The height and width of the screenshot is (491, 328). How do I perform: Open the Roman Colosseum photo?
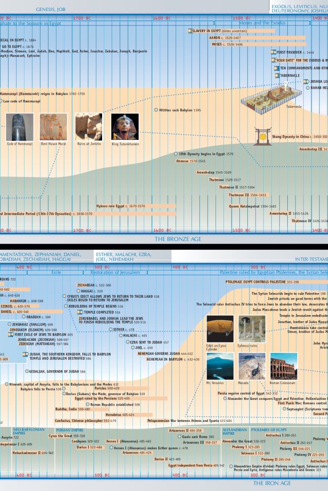tap(283, 366)
